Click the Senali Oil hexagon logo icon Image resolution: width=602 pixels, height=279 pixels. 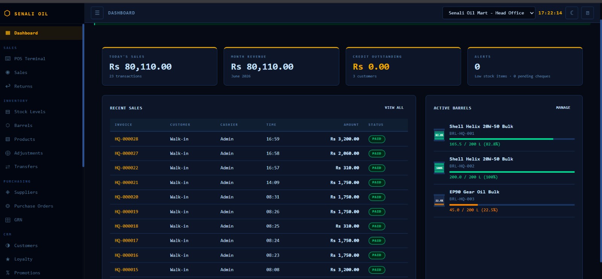(x=7, y=13)
